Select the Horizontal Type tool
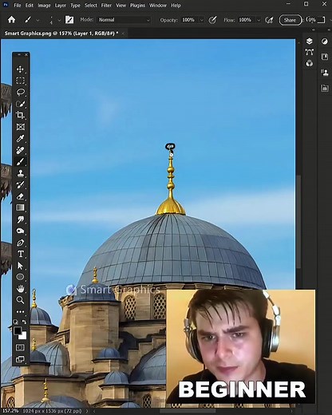The image size is (332, 415). pyautogui.click(x=20, y=254)
